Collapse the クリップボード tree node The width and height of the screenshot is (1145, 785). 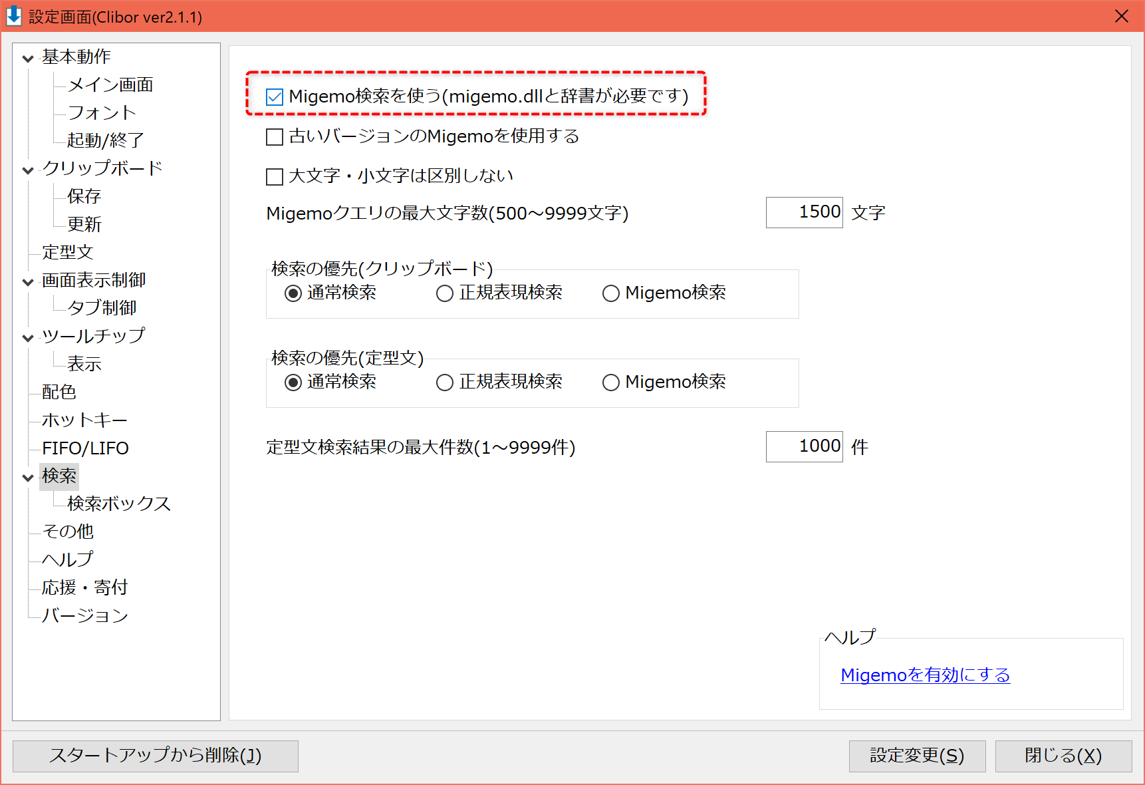coord(28,170)
